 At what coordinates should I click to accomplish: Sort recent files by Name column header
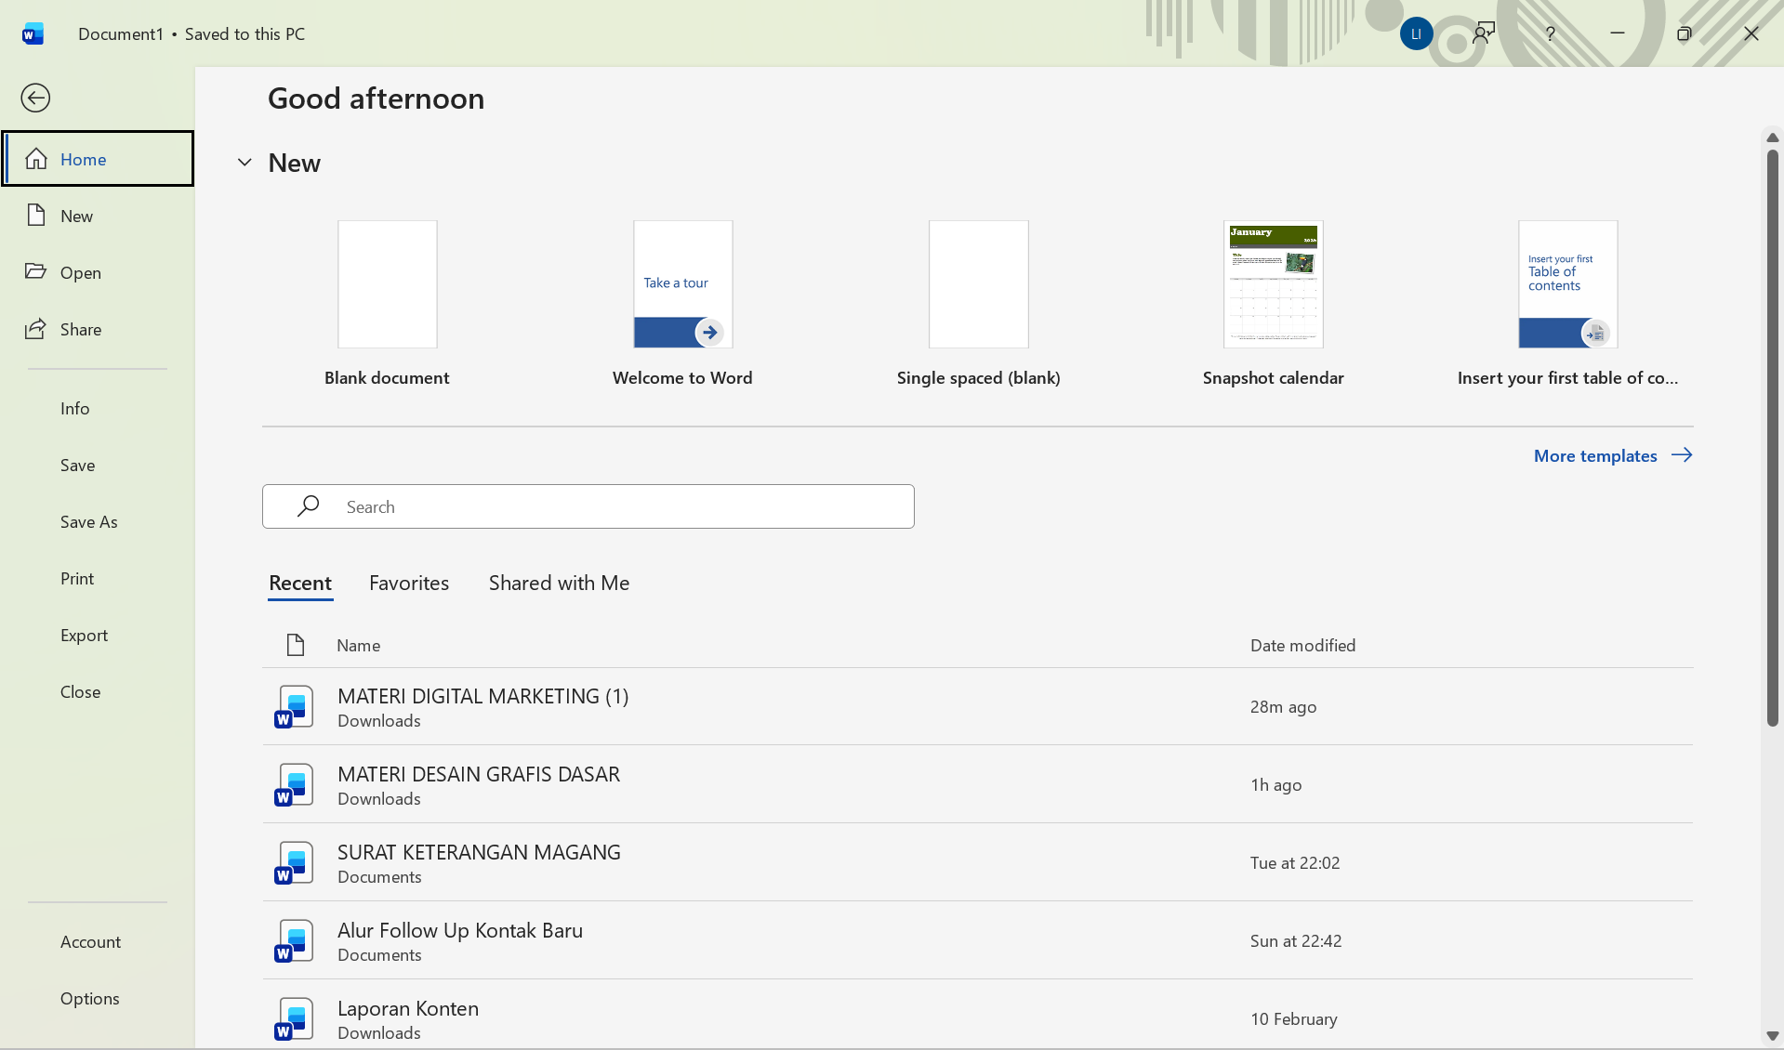pyautogui.click(x=359, y=645)
